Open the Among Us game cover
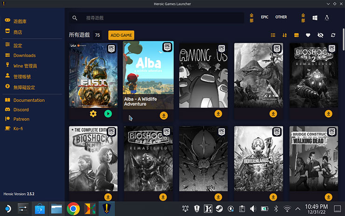 click(x=203, y=75)
